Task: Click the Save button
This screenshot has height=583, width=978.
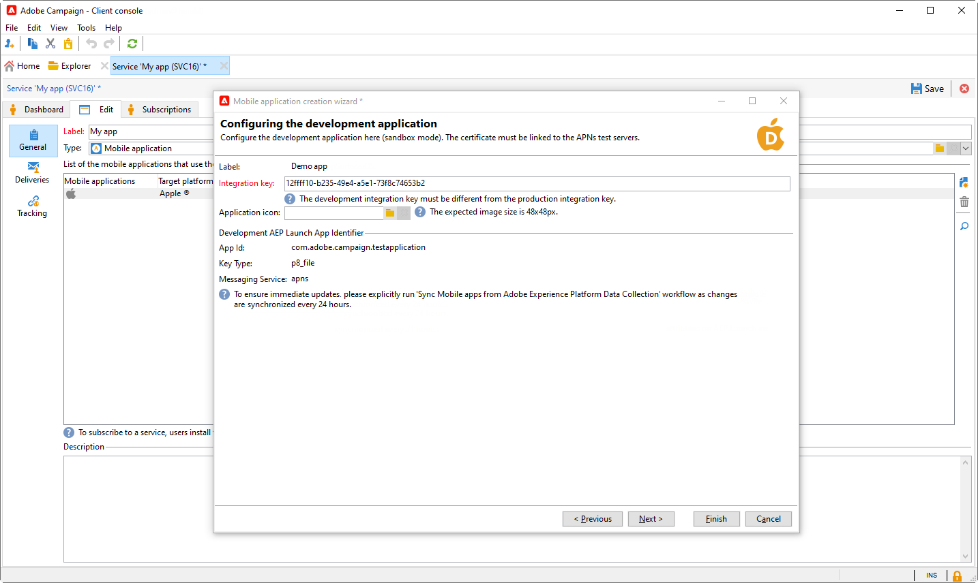Action: click(x=928, y=89)
